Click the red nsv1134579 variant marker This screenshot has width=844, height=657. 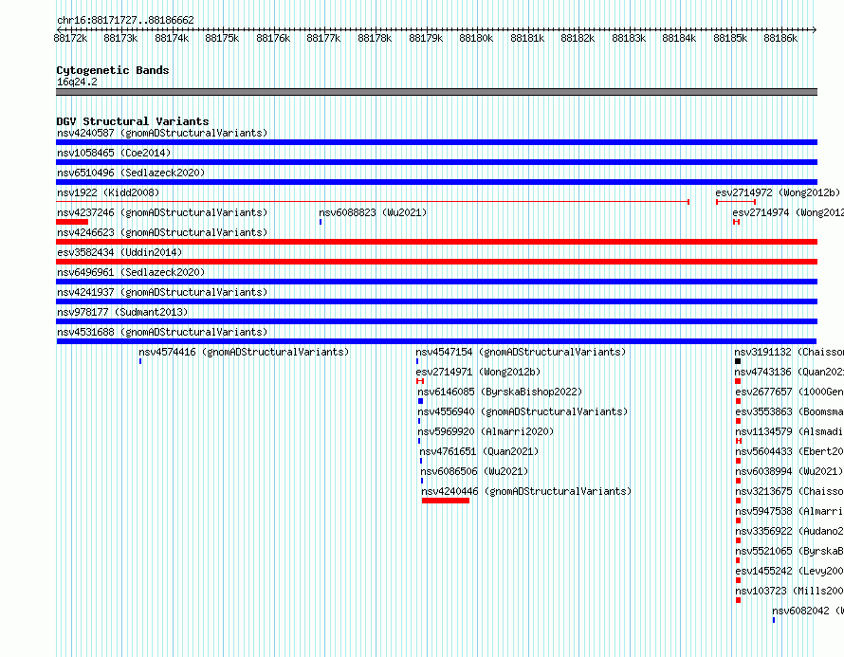pos(739,441)
